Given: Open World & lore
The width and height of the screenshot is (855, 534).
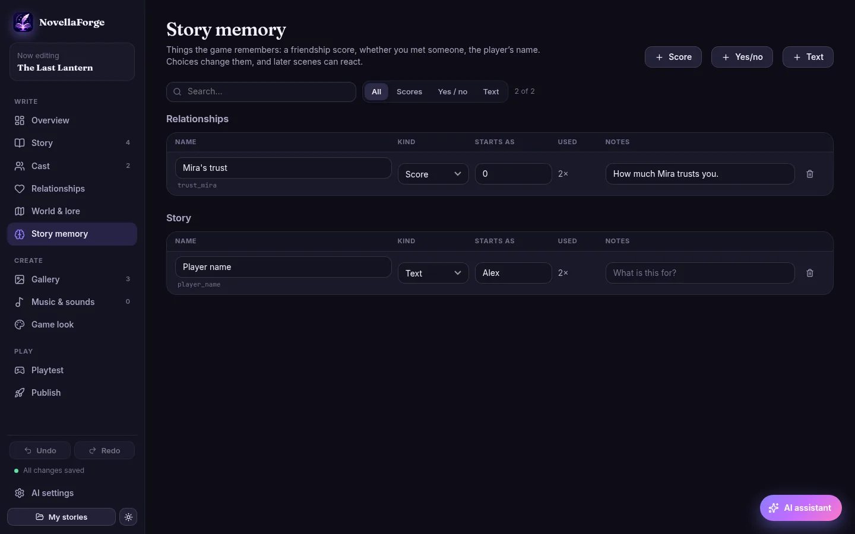Looking at the screenshot, I should 72,211.
